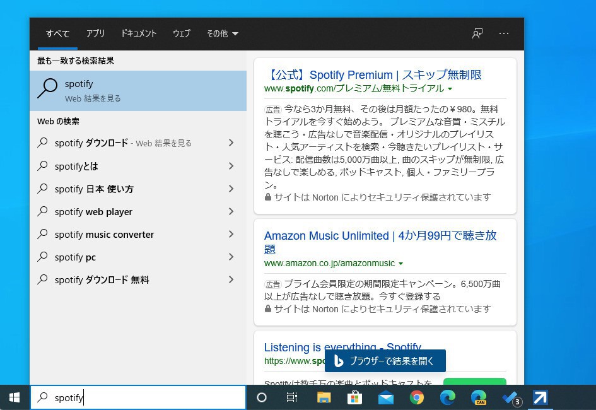Open Task View on the taskbar
Screen dimensions: 596x410
pos(291,397)
